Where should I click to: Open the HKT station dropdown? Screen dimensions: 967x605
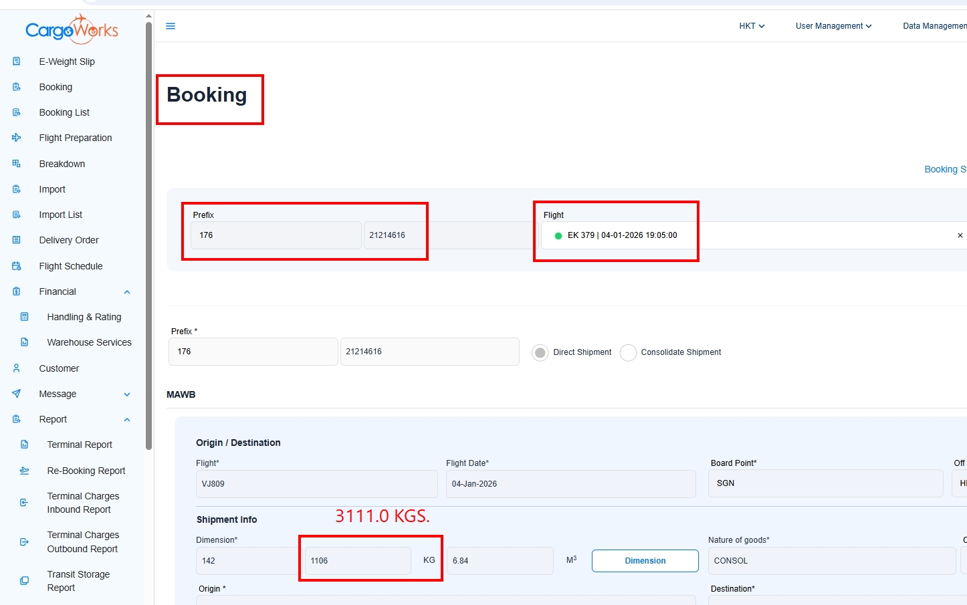pyautogui.click(x=752, y=26)
